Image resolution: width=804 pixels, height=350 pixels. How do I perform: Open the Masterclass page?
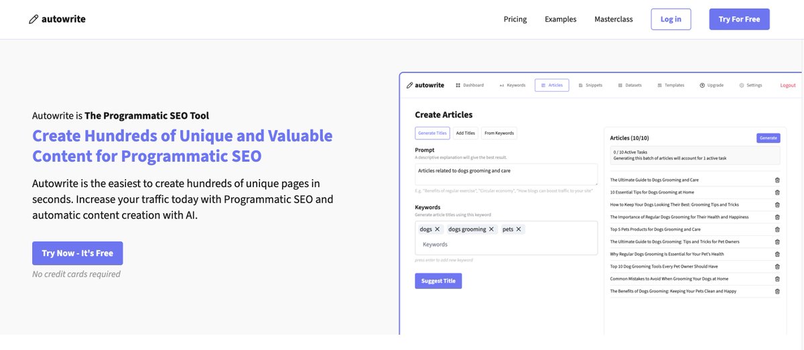coord(614,19)
